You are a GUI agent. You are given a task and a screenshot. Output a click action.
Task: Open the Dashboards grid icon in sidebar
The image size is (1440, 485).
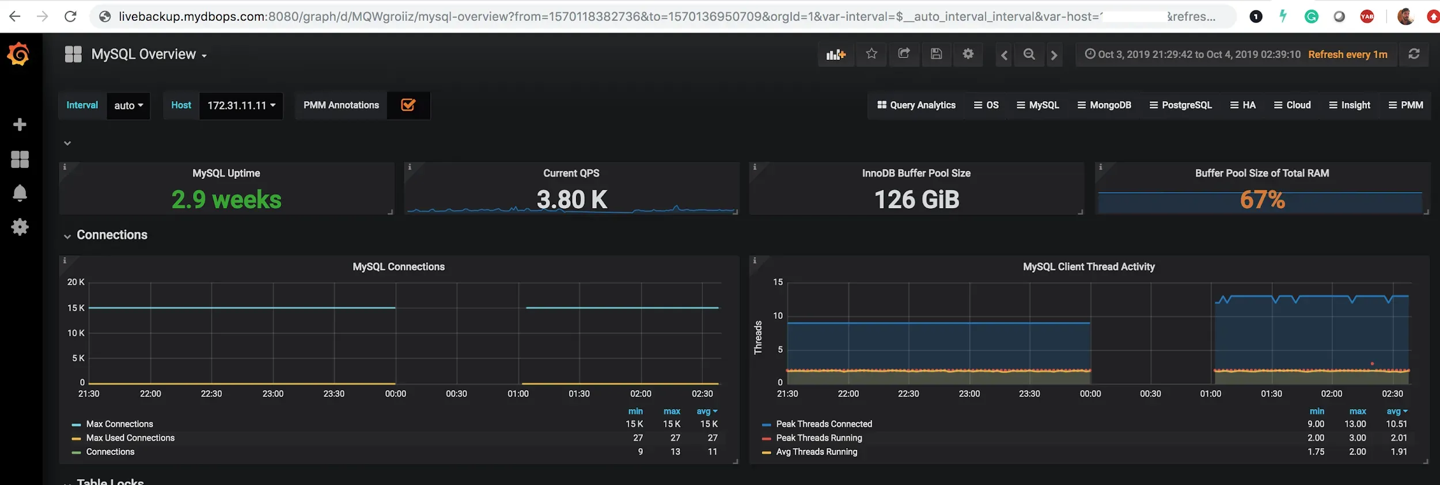pyautogui.click(x=20, y=159)
